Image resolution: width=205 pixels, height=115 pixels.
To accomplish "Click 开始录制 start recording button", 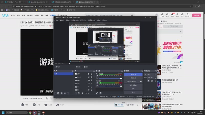I will (x=133, y=78).
